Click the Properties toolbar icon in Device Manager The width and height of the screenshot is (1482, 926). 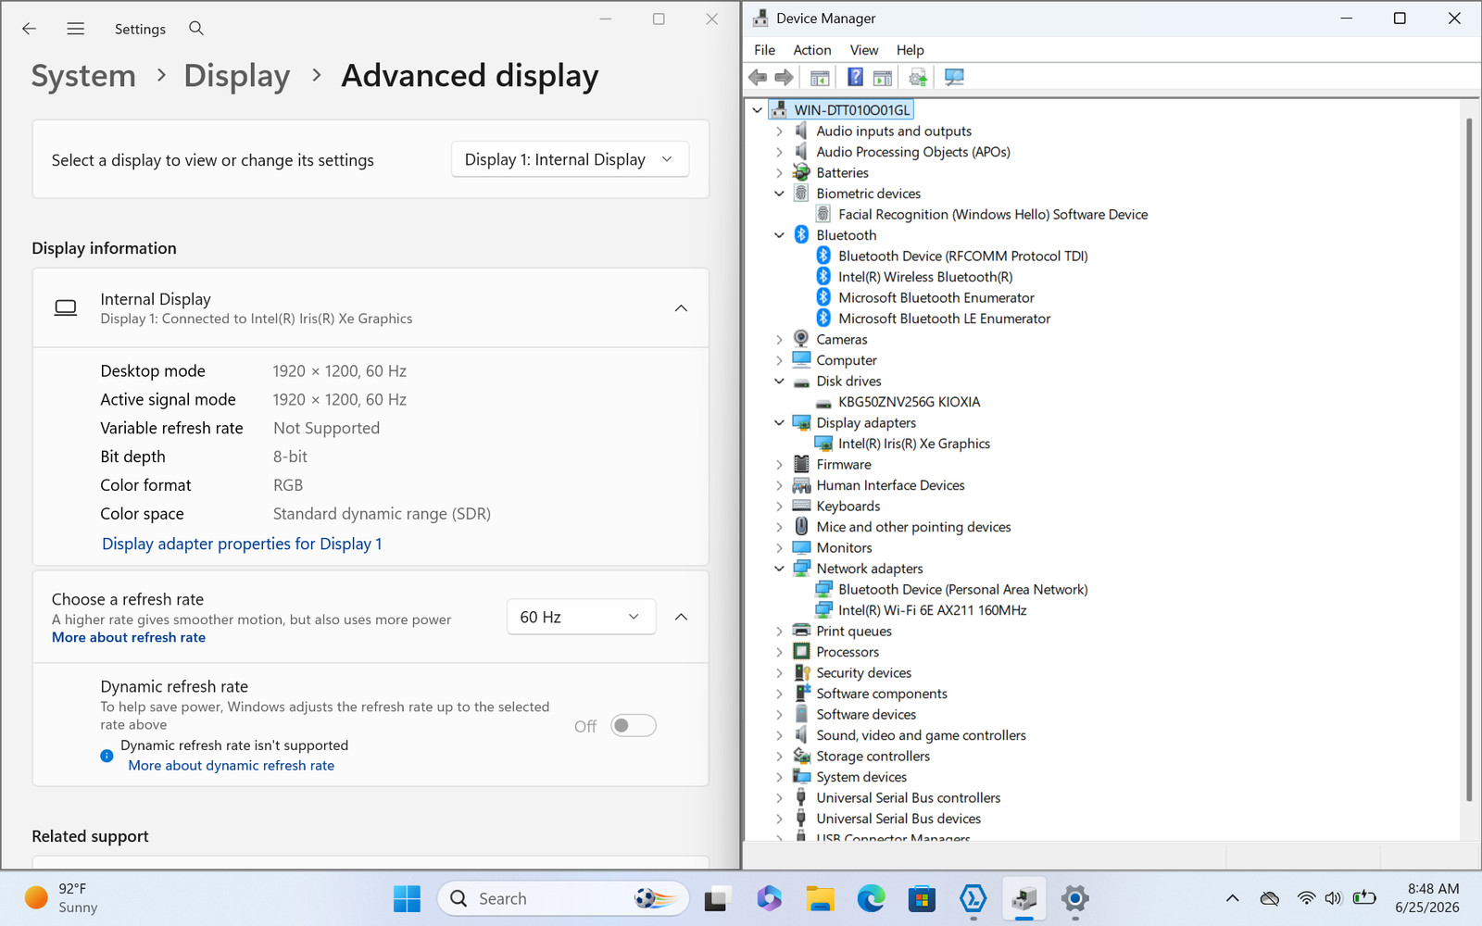[883, 78]
